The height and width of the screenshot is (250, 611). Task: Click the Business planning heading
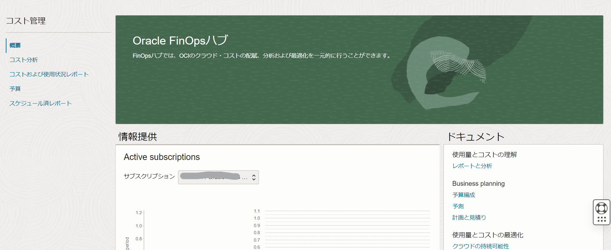[478, 184]
